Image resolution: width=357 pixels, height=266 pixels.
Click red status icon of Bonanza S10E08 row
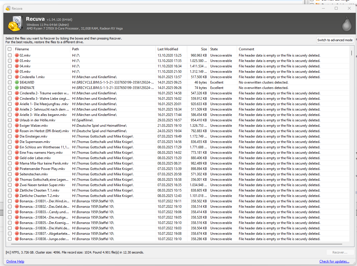coord(17,239)
